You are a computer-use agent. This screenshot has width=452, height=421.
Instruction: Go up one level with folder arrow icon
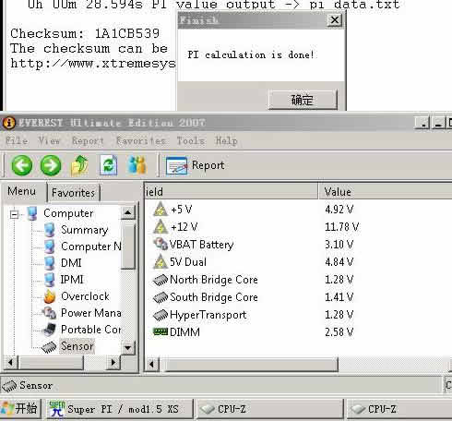coord(79,165)
